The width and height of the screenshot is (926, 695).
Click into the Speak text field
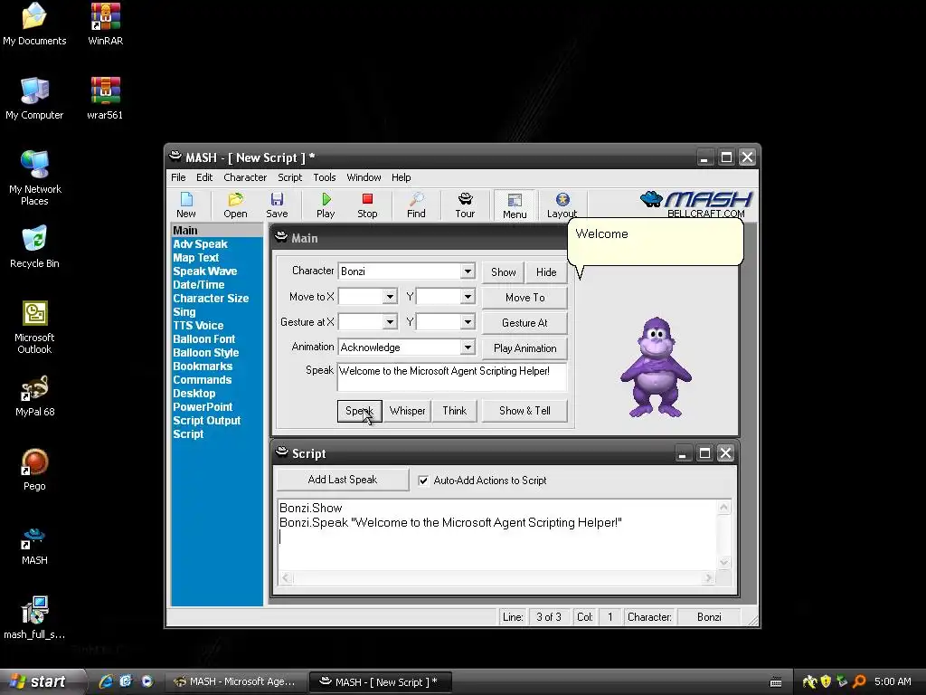point(452,377)
